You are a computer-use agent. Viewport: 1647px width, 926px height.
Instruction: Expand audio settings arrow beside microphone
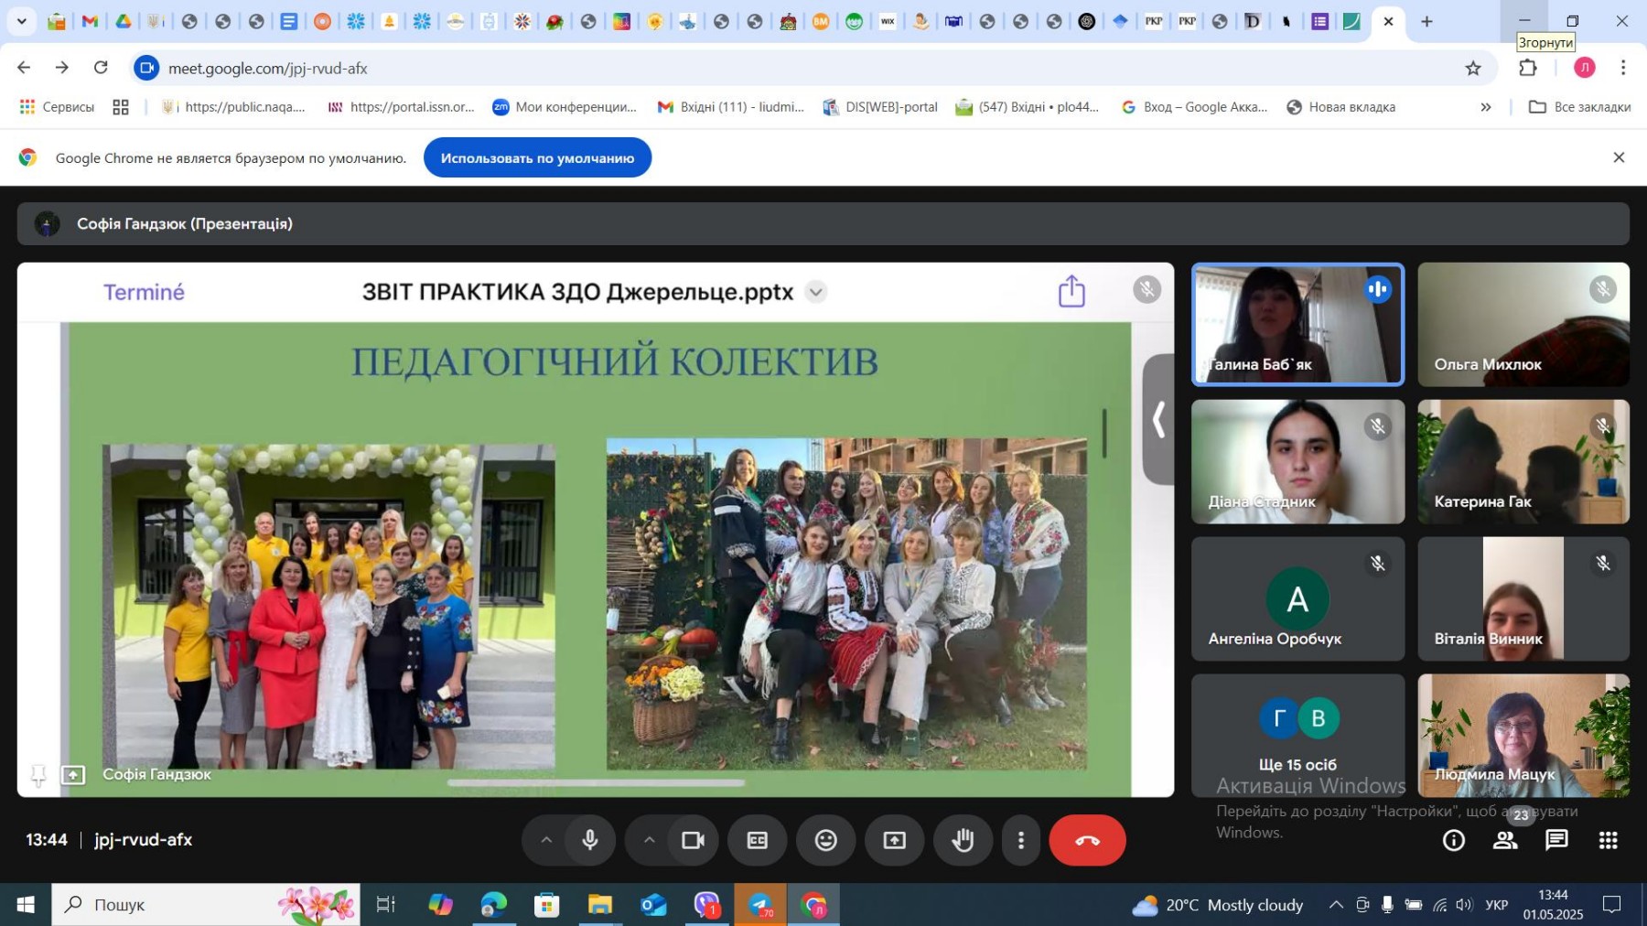[x=546, y=840]
